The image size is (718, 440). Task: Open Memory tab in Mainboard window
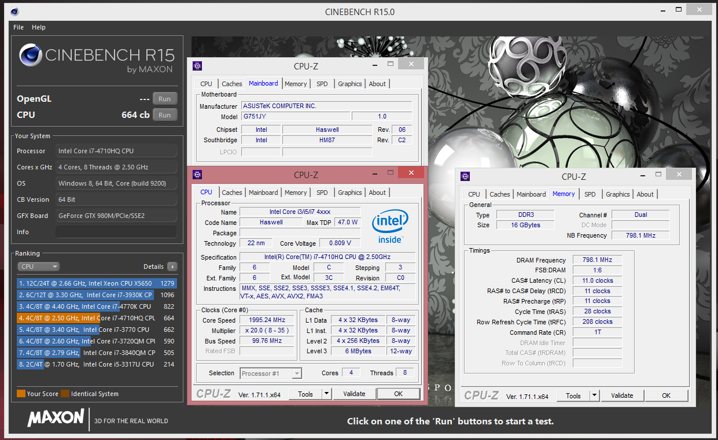tap(296, 84)
